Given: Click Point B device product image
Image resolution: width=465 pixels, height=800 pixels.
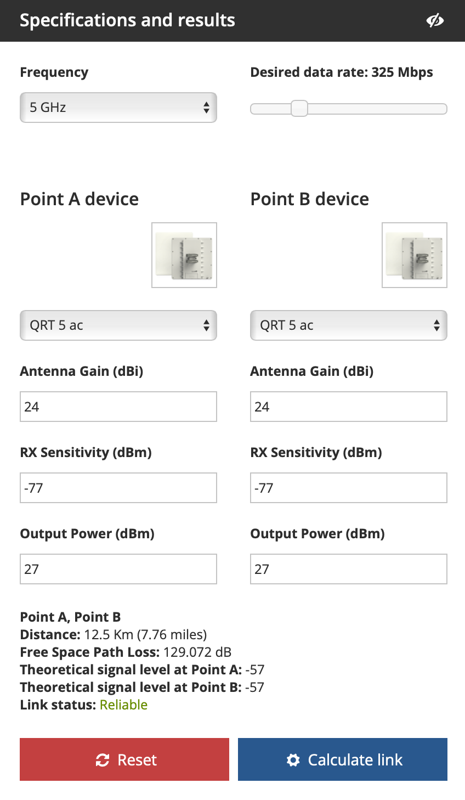Looking at the screenshot, I should coord(415,255).
